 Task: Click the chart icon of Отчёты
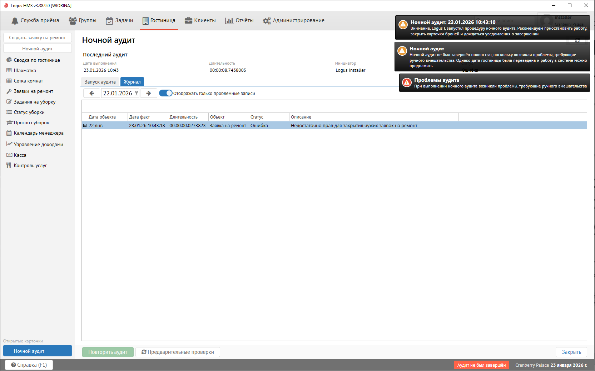229,21
